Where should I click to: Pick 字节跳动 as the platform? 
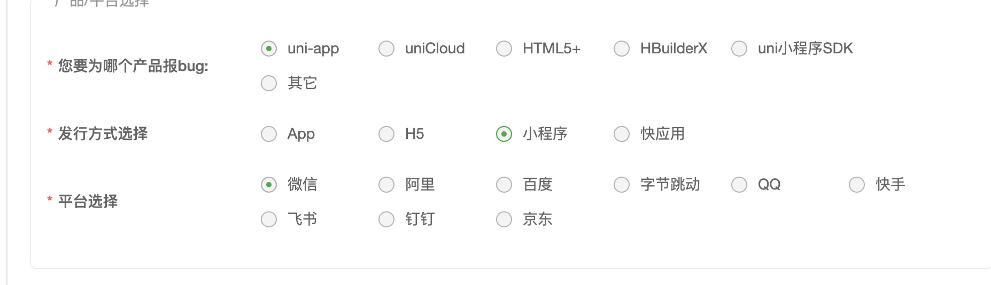coord(622,185)
